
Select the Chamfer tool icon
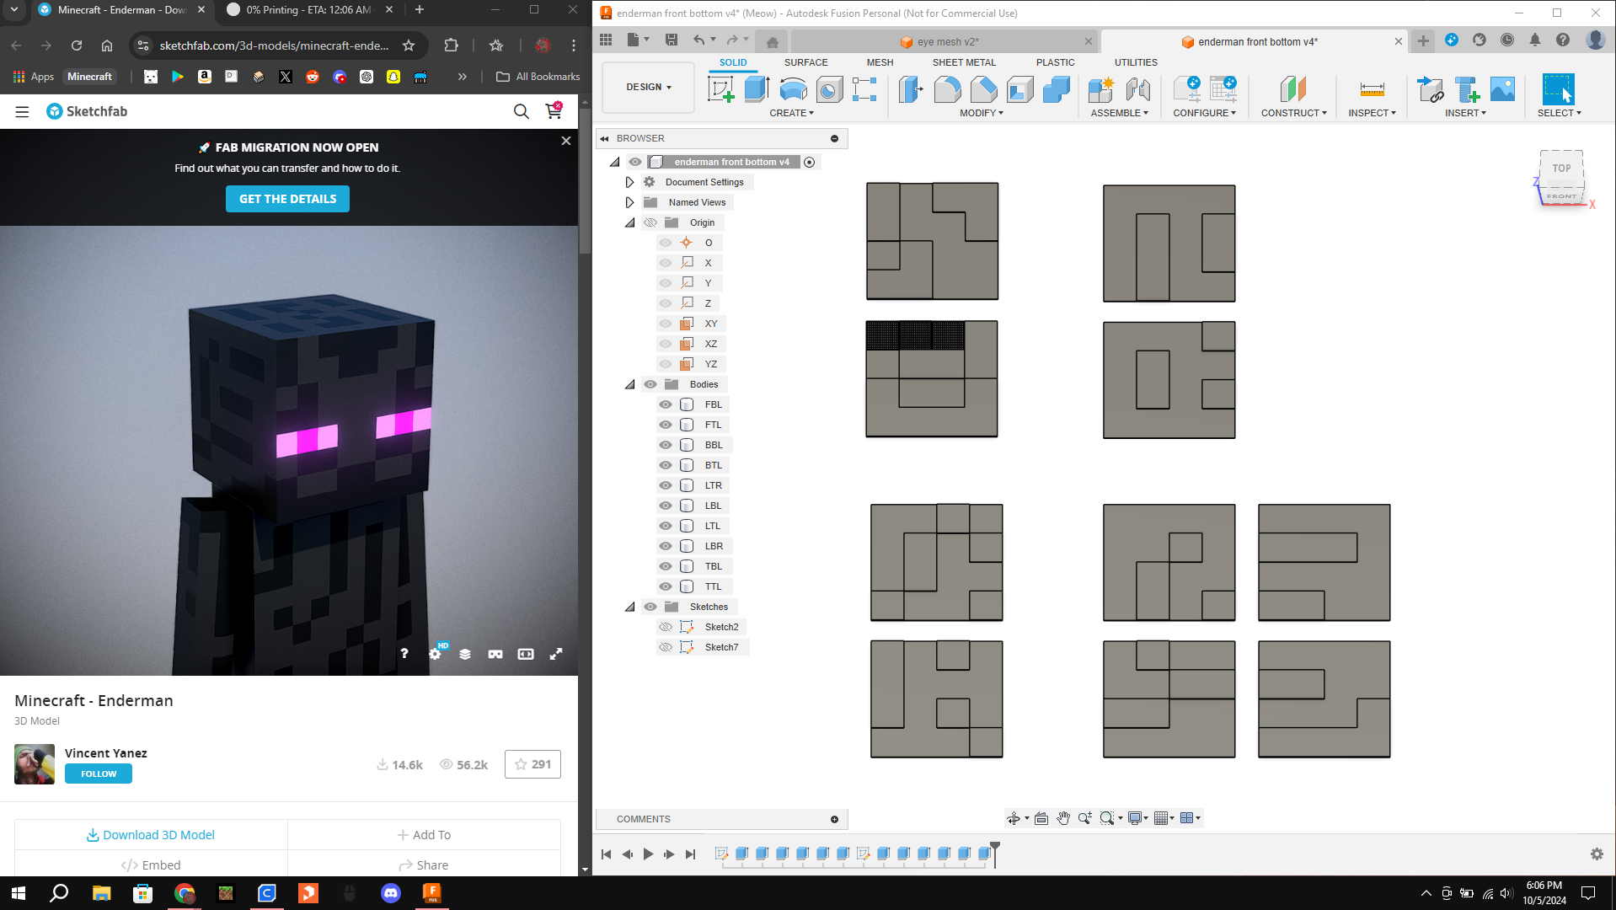click(983, 88)
